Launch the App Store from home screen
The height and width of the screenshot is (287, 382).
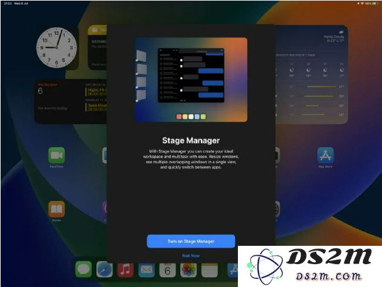326,155
